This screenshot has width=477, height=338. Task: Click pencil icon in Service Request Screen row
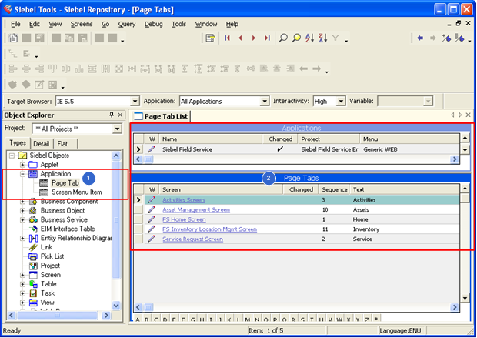click(x=152, y=239)
